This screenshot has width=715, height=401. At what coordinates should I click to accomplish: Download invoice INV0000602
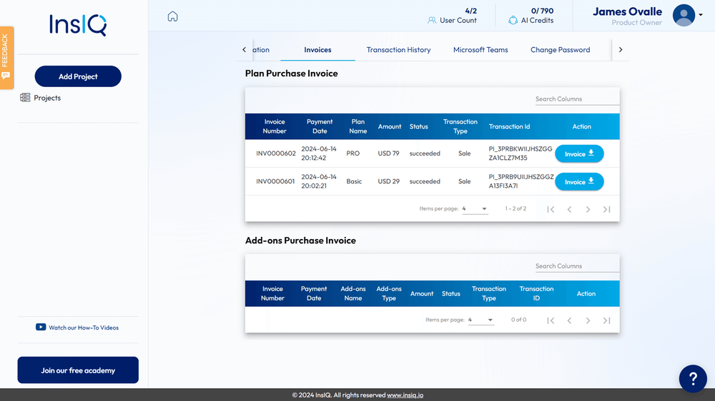point(579,153)
